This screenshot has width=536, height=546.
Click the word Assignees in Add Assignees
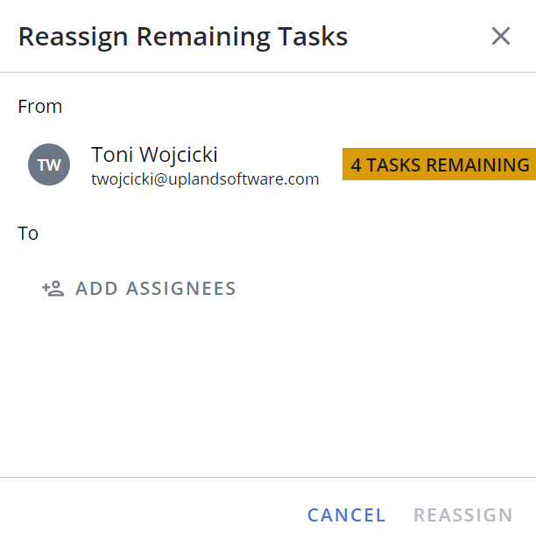[181, 289]
